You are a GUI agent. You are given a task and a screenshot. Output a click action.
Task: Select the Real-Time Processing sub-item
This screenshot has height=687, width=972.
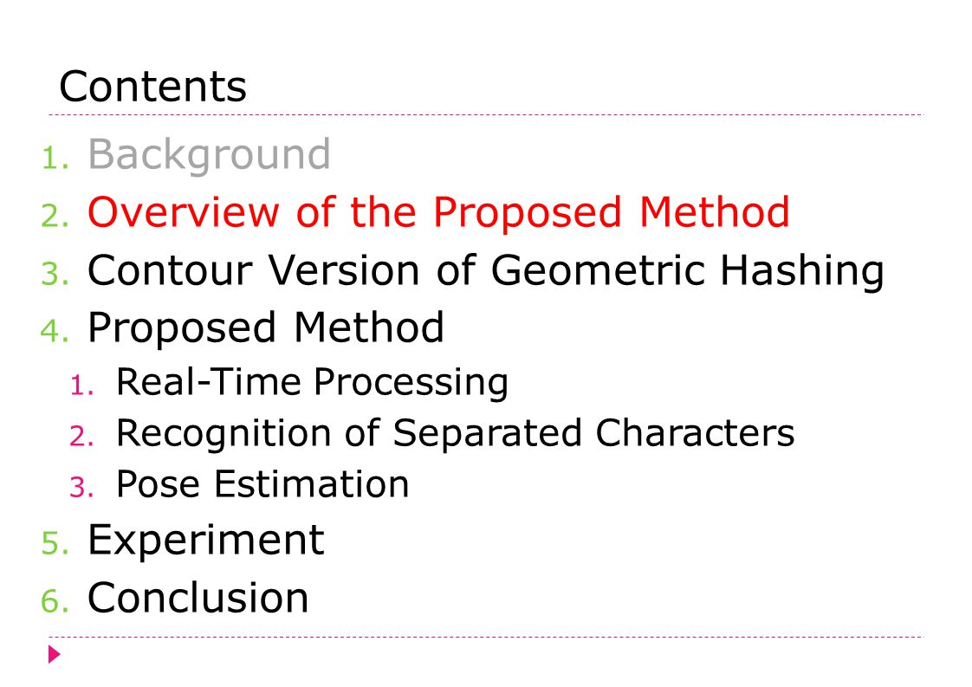tap(313, 383)
